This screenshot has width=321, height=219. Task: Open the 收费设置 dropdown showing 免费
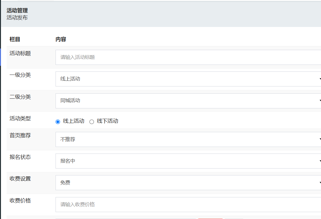pyautogui.click(x=188, y=183)
